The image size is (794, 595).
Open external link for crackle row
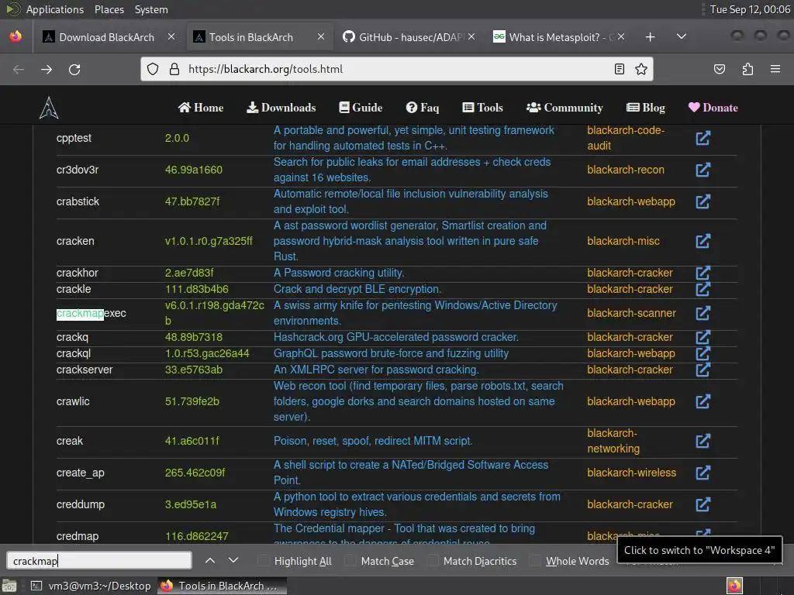(x=703, y=289)
